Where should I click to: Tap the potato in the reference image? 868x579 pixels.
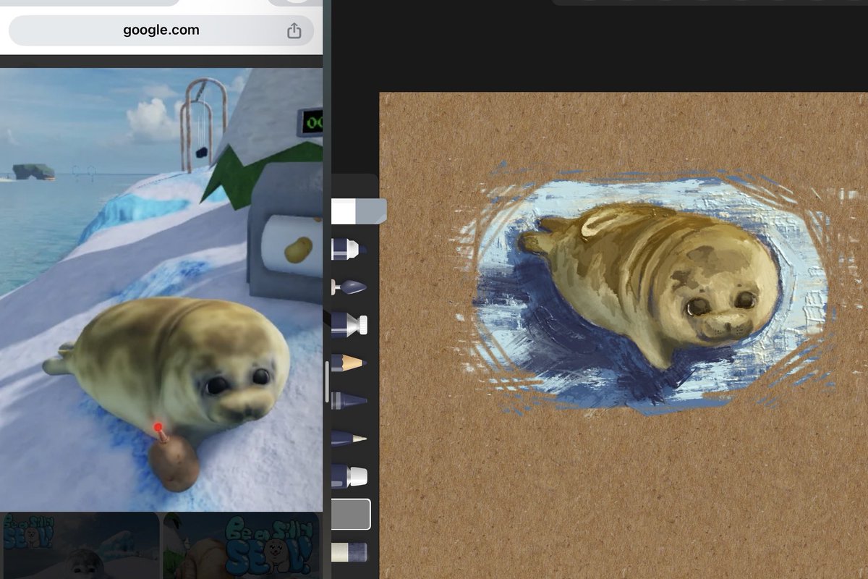point(174,463)
